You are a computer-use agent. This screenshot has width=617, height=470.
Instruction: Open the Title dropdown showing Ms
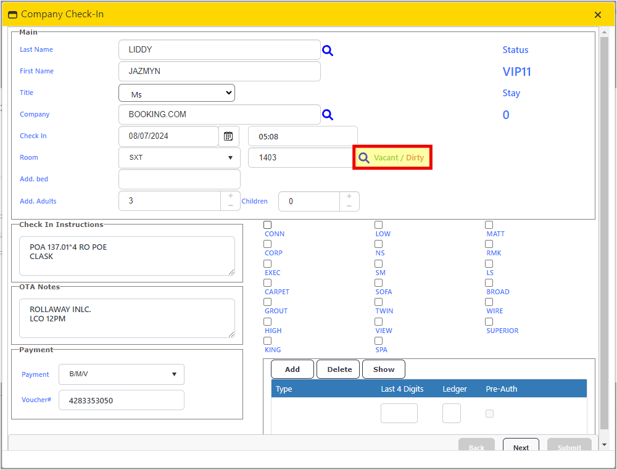pos(176,93)
